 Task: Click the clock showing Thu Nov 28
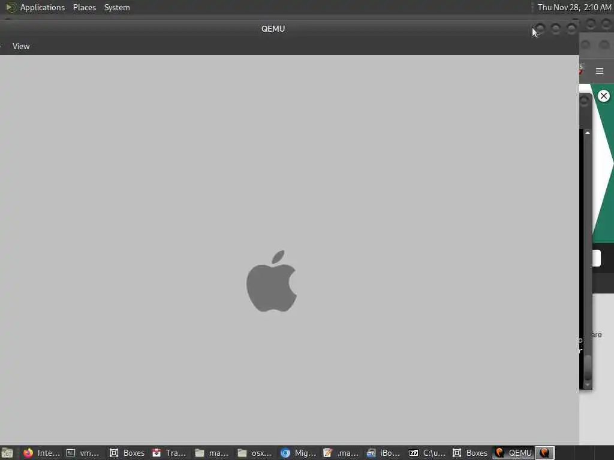(574, 7)
